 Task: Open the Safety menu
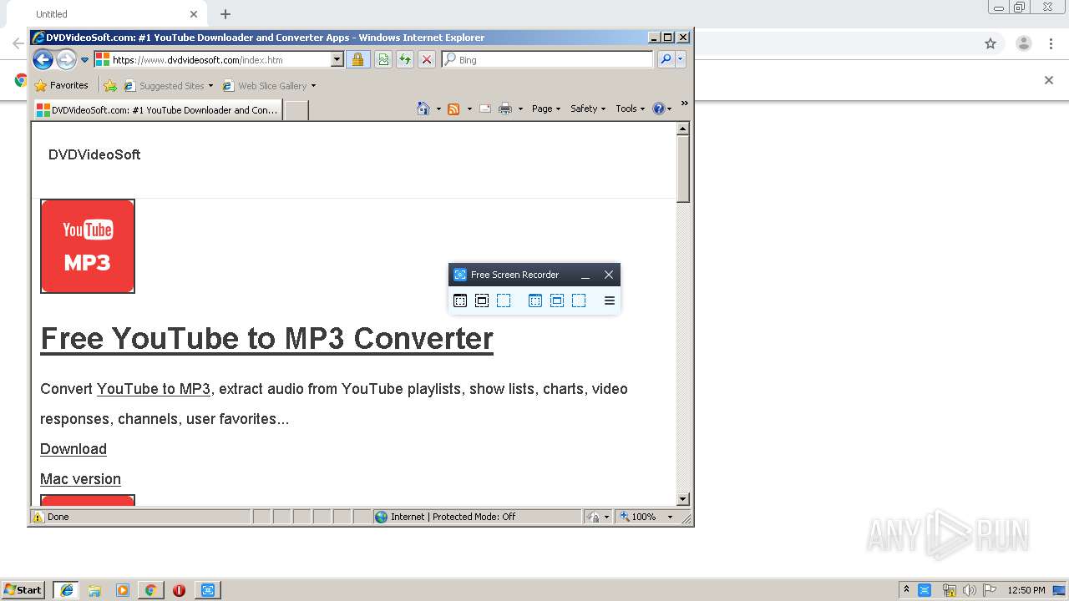tap(588, 109)
